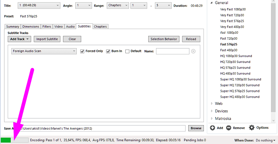Screen dimensions: 278x144
Task: Select the Very Fast 1080p30 preset
Action: tap(233, 9)
